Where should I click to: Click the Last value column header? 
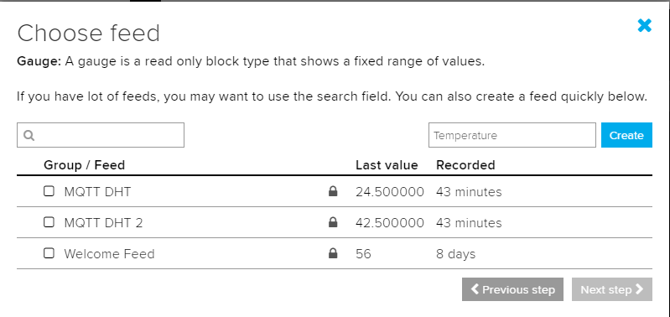(387, 165)
